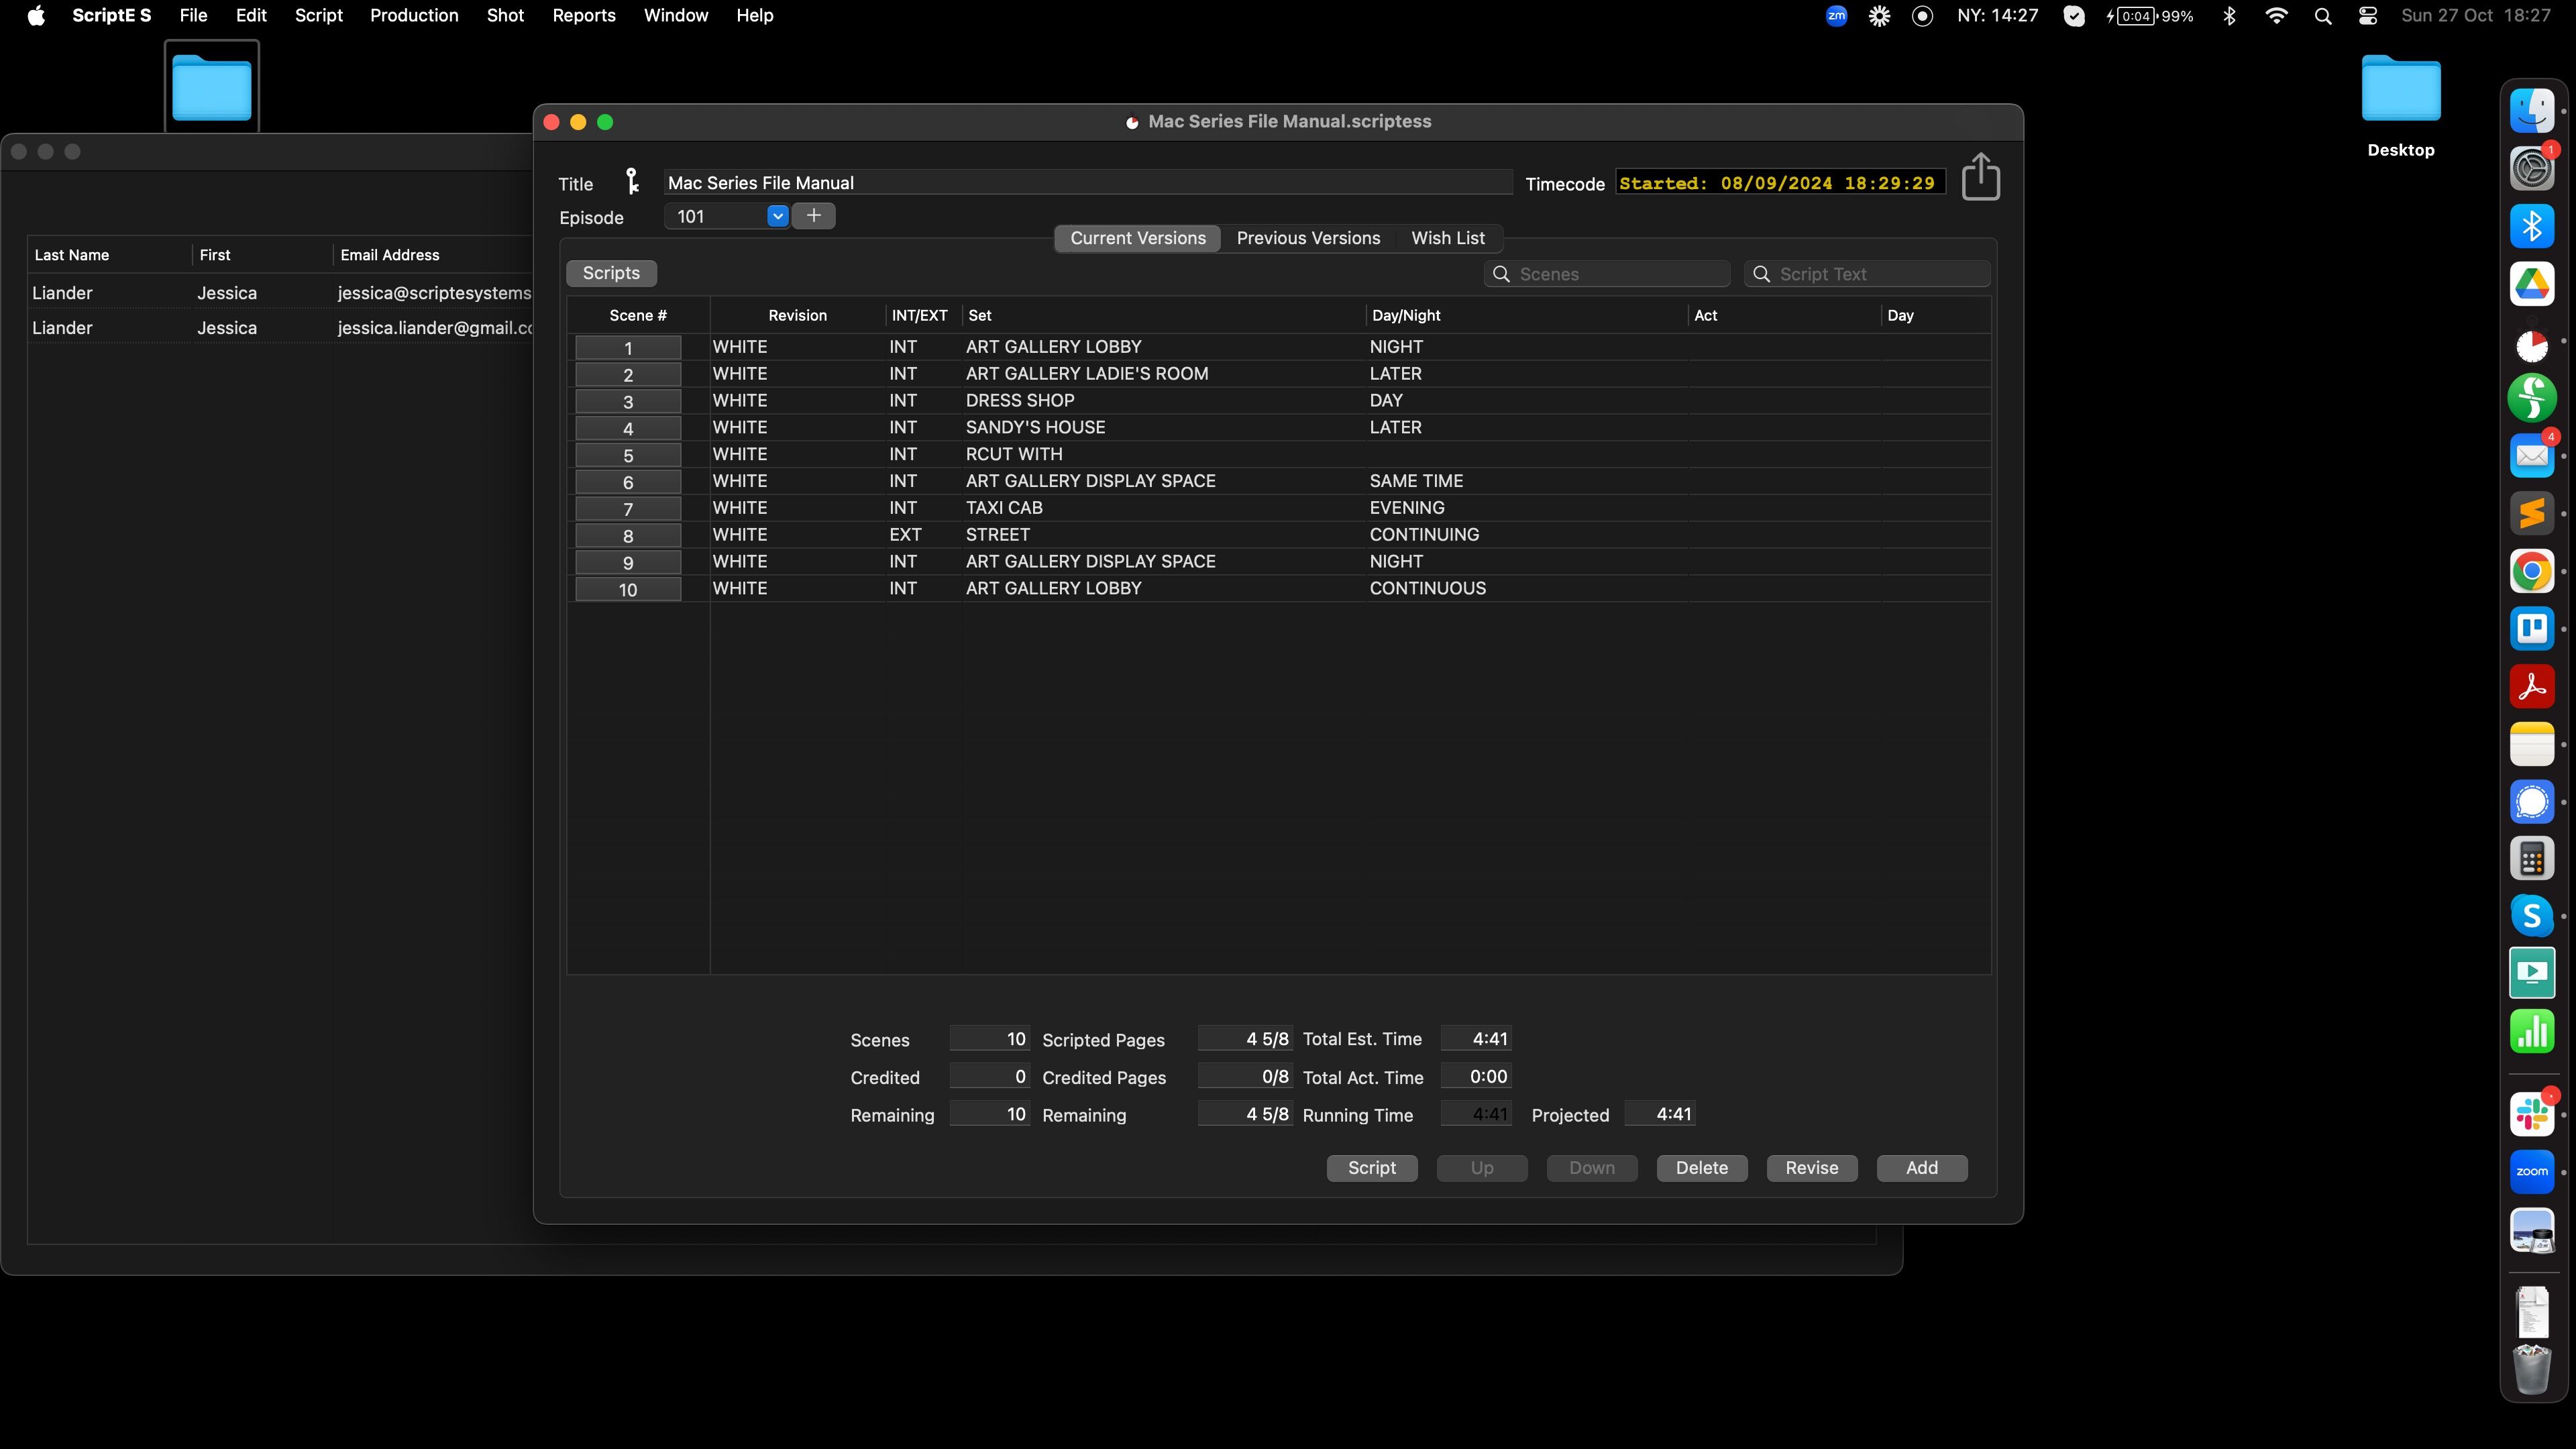Click the Scripts button
Screen dimensions: 2576x1449
click(611, 273)
